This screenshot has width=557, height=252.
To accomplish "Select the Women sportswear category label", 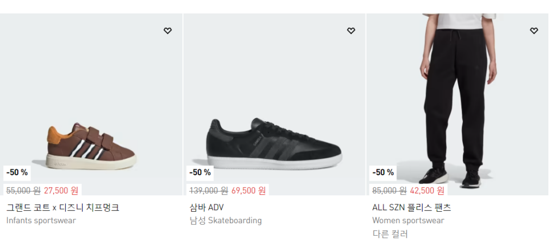I will (x=408, y=220).
